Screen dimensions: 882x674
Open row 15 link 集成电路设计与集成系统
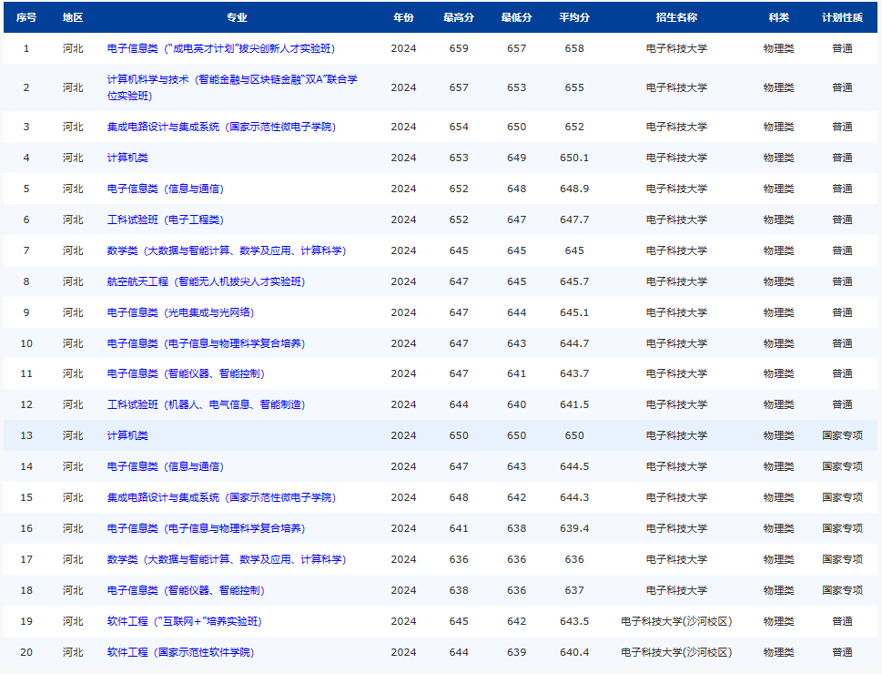221,497
